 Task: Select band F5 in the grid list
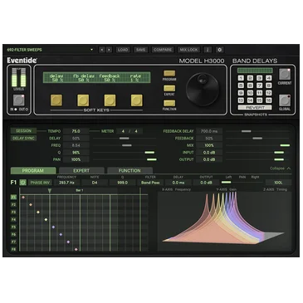[13, 227]
